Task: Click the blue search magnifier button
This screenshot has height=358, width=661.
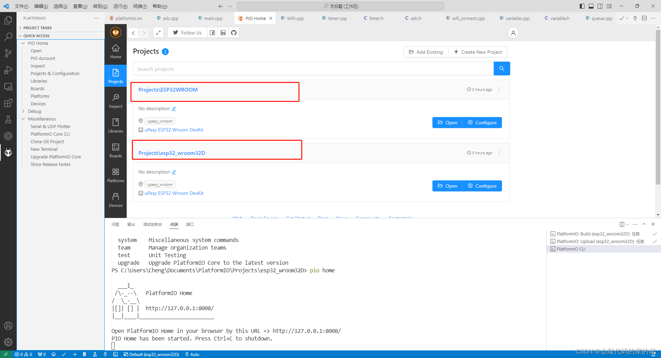Action: (x=502, y=69)
